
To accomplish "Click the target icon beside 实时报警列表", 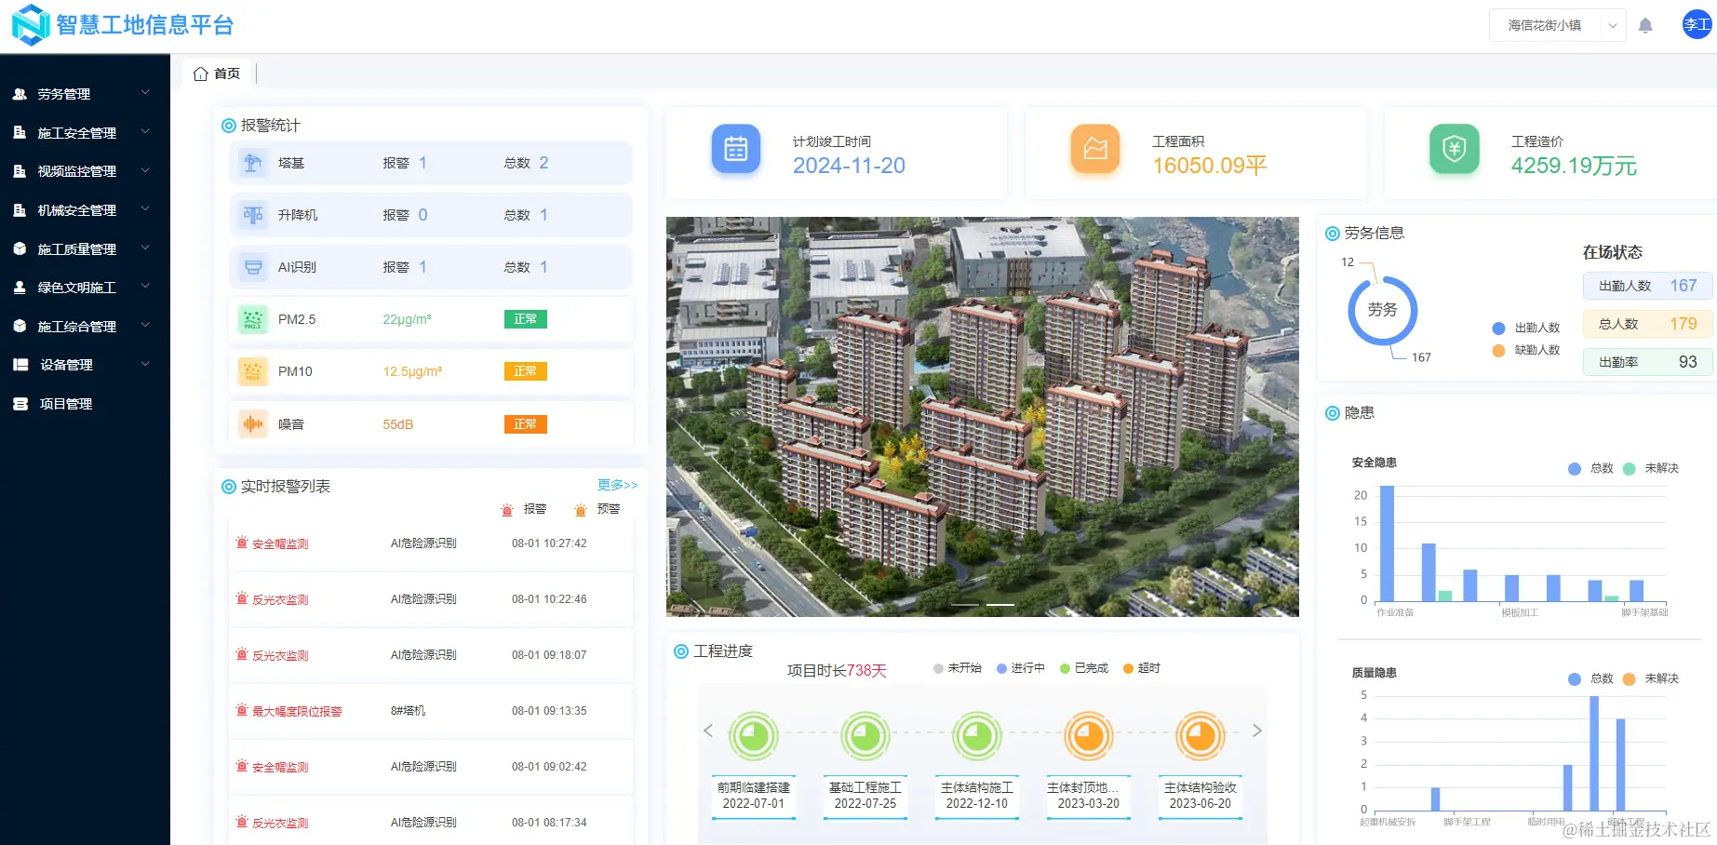I will pos(229,487).
